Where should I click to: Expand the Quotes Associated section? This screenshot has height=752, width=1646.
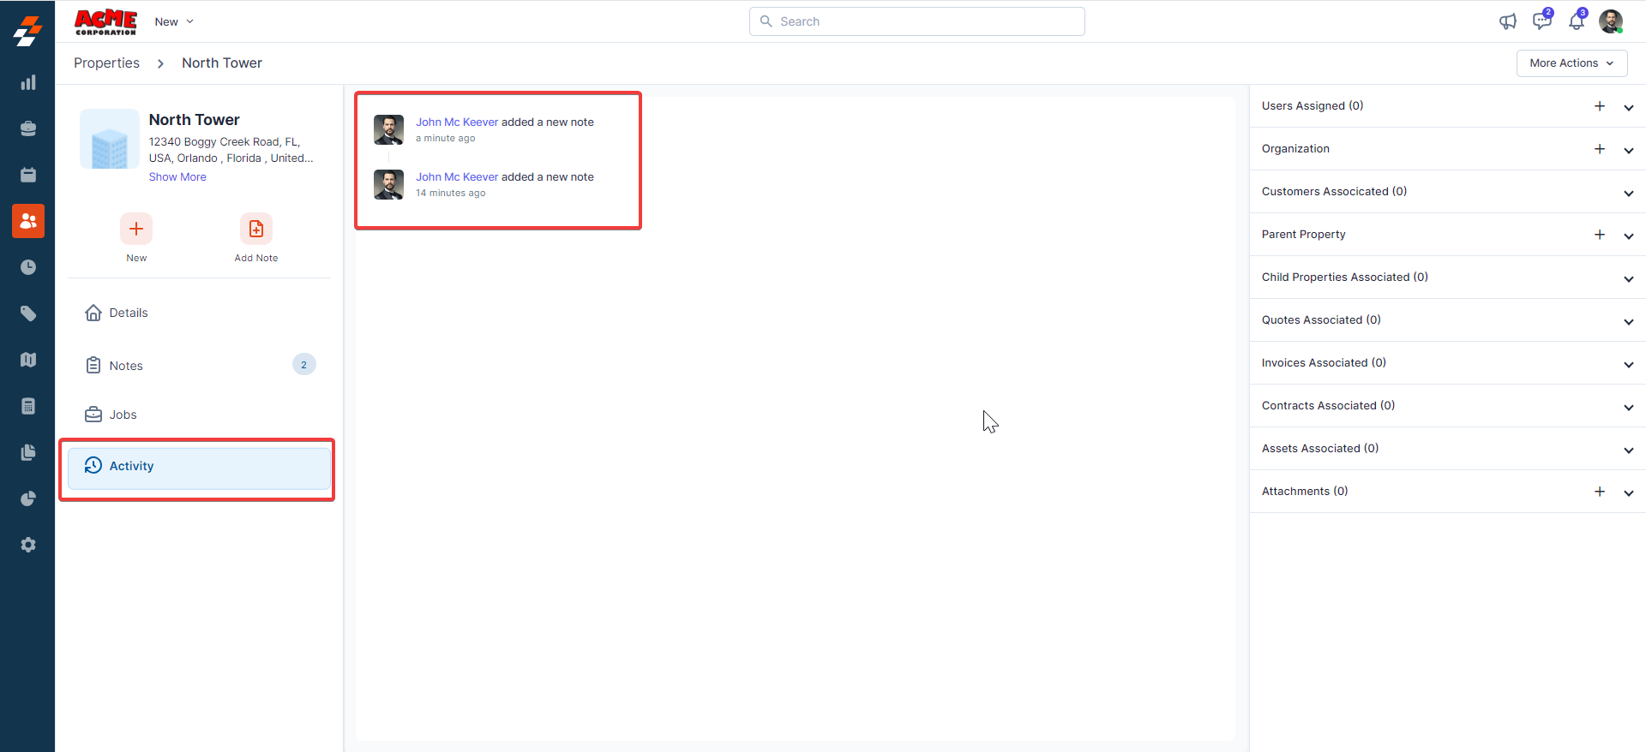[x=1628, y=321]
